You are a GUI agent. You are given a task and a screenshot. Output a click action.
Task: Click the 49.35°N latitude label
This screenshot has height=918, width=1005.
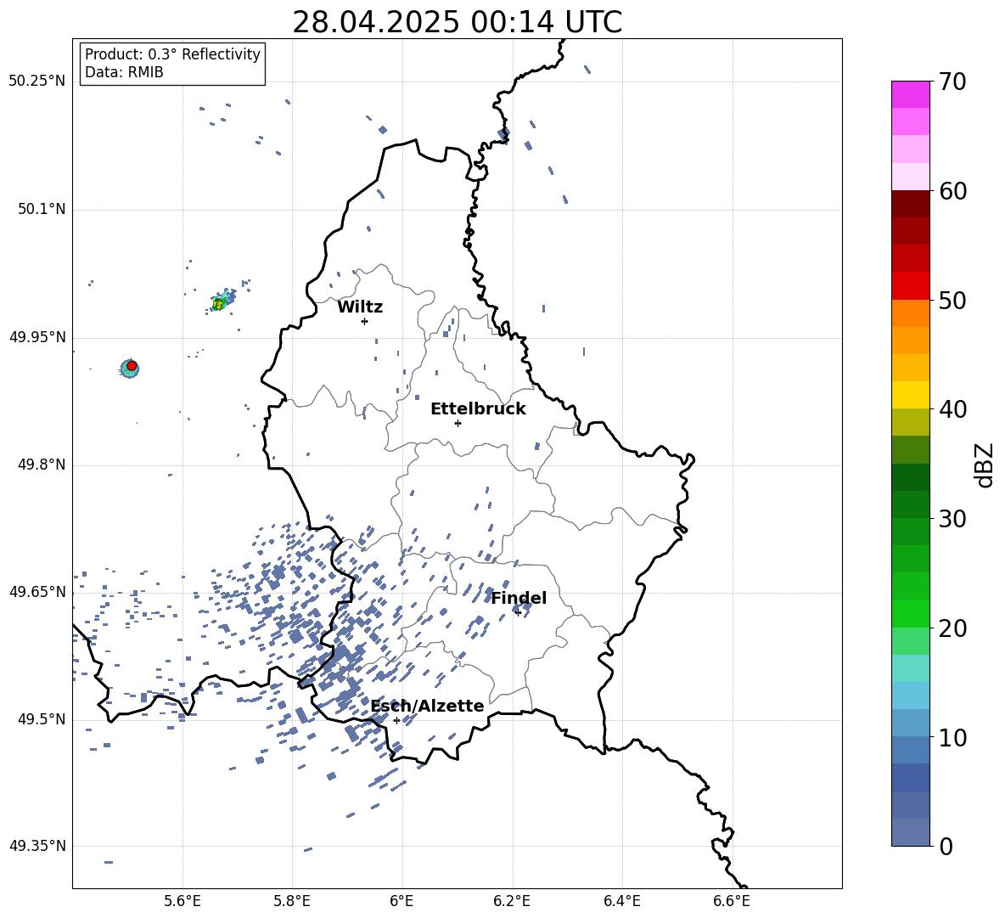click(37, 846)
